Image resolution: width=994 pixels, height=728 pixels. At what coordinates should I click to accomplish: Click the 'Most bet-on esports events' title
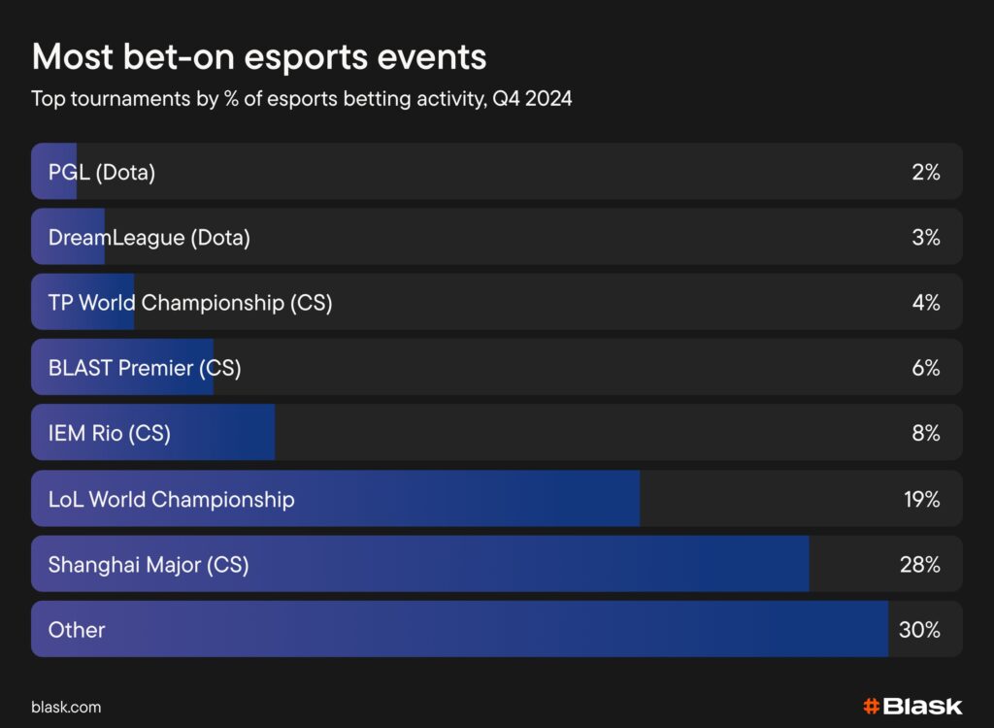tap(259, 57)
